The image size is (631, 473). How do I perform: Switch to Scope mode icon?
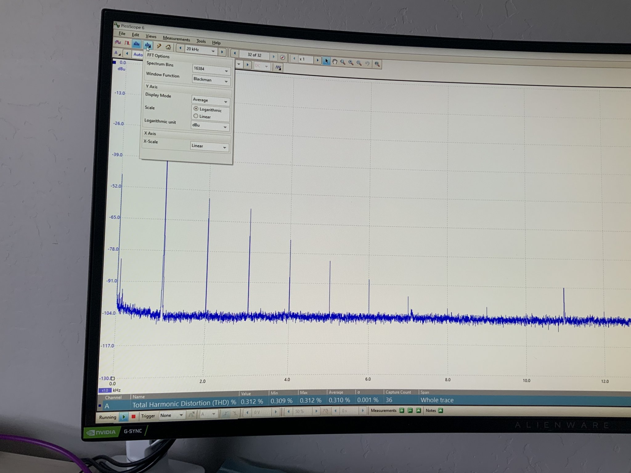118,42
